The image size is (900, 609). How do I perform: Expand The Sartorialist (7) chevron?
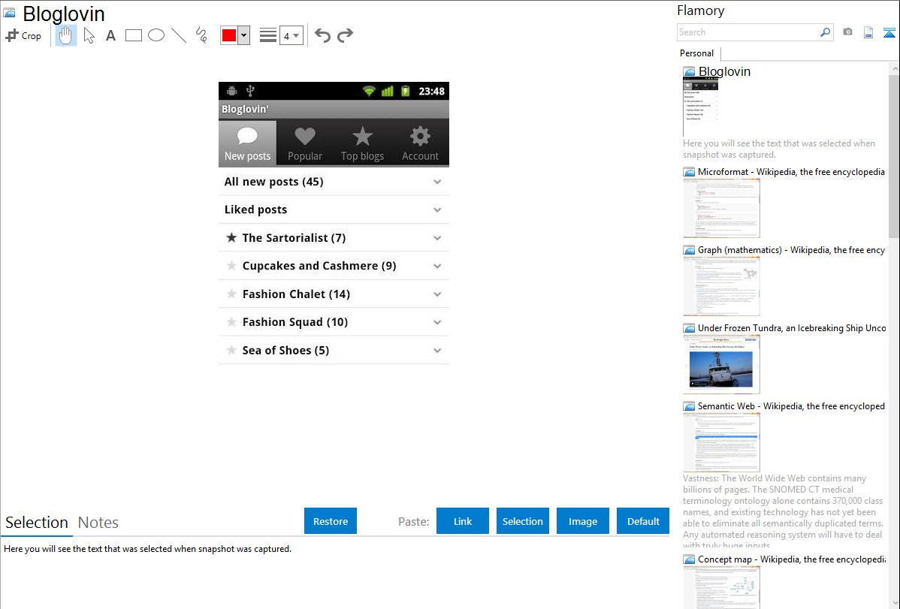(x=437, y=238)
